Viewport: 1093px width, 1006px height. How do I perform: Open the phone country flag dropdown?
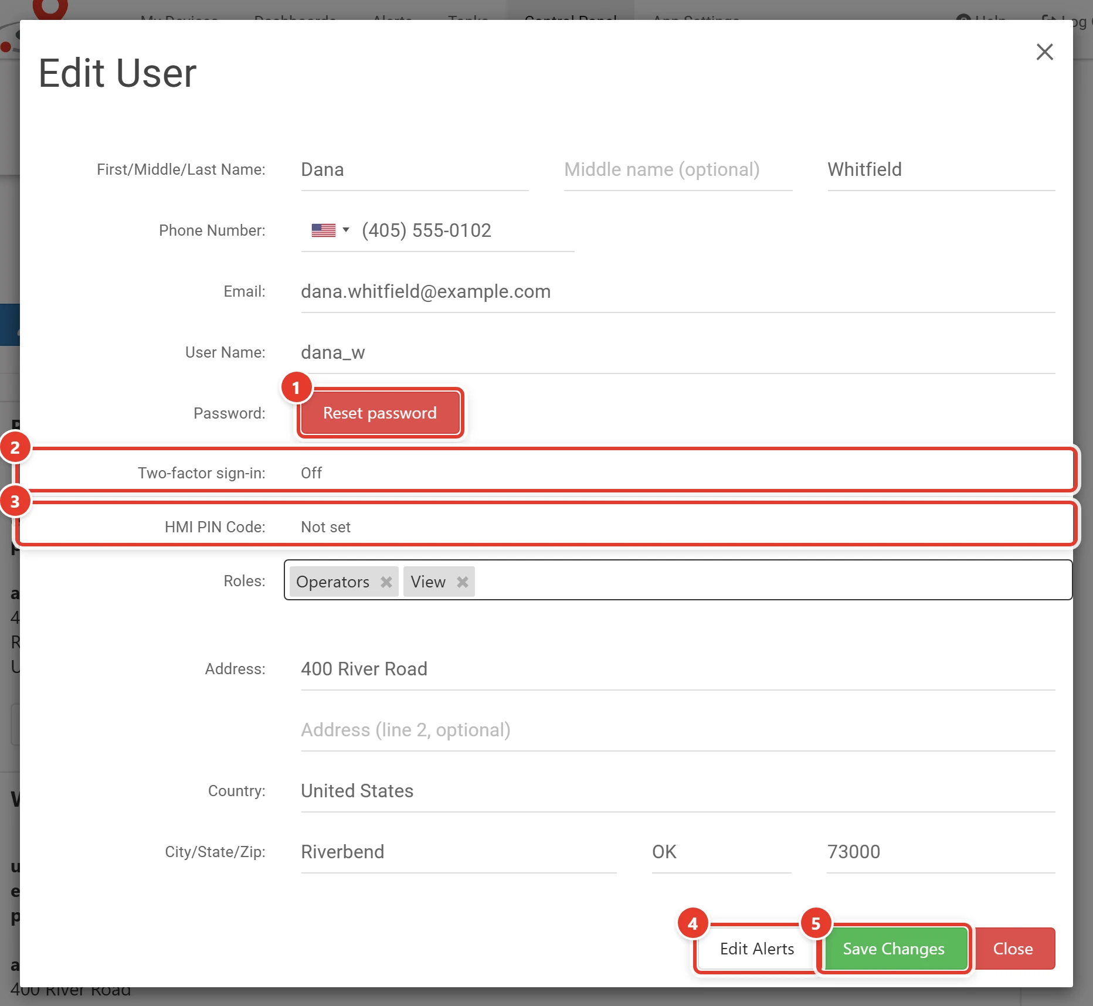(330, 230)
